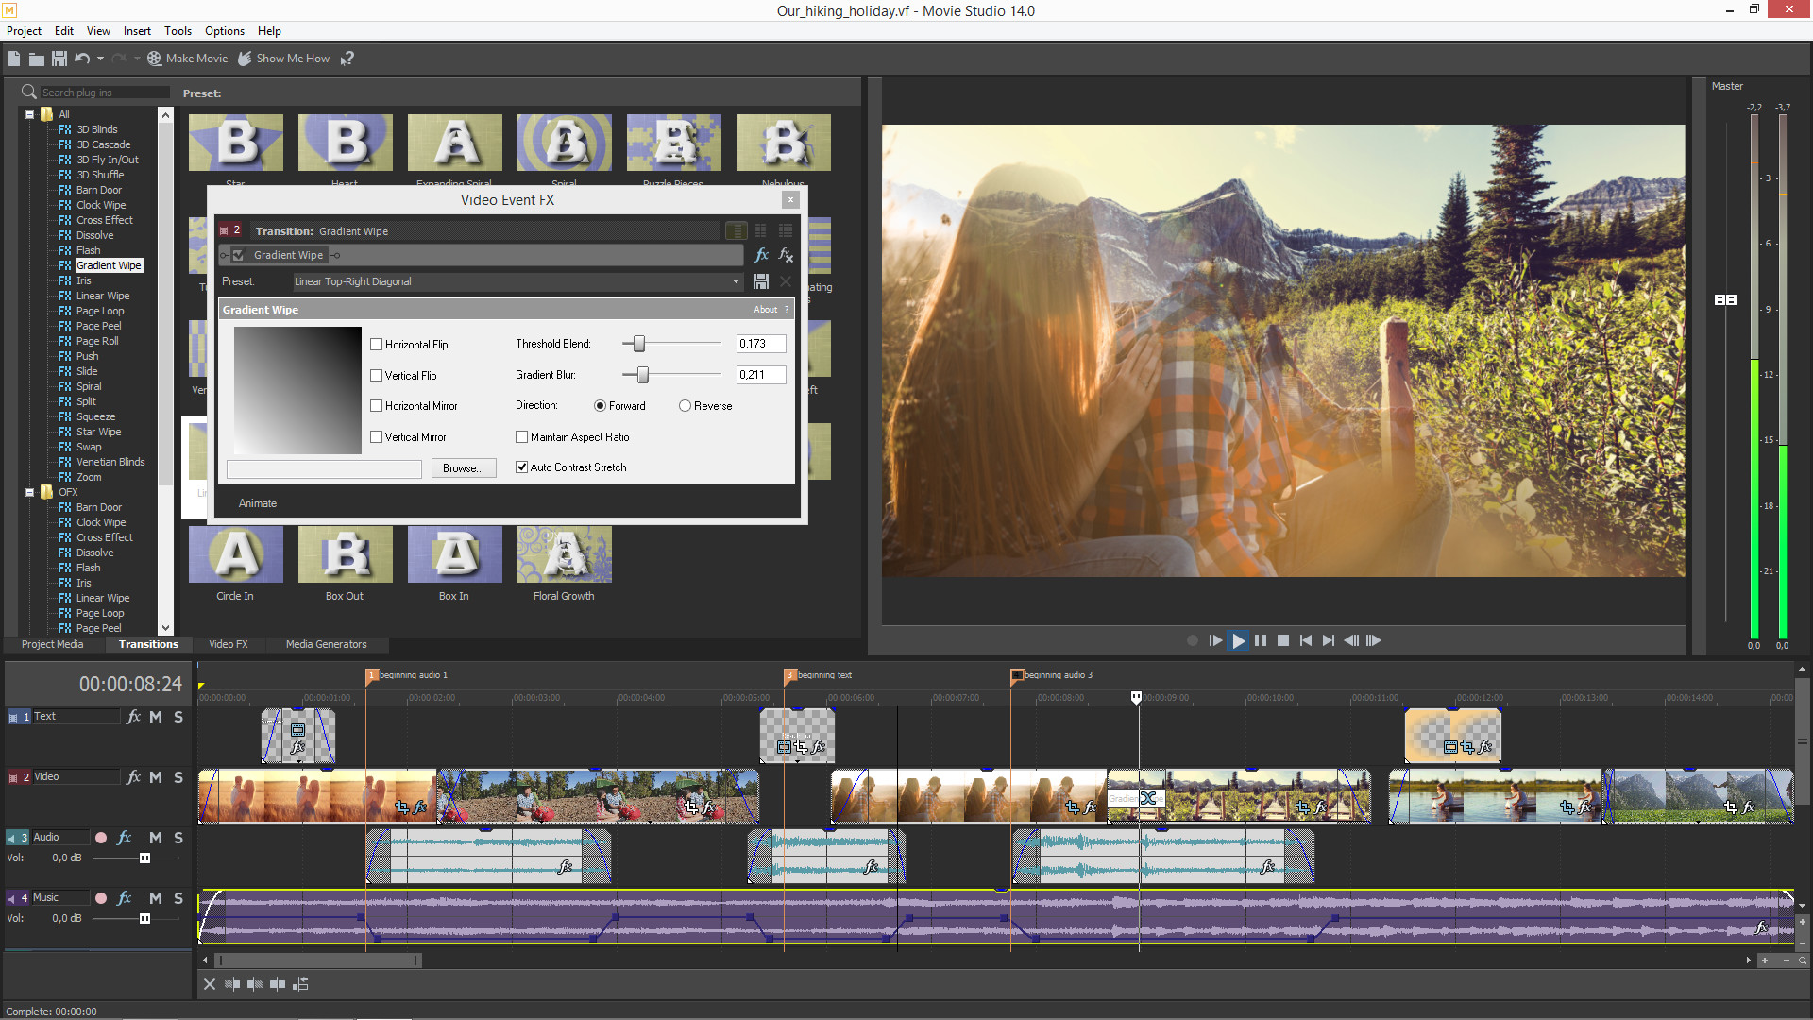This screenshot has height=1020, width=1813.
Task: Uncheck Auto Contrast Stretch
Action: [x=521, y=467]
